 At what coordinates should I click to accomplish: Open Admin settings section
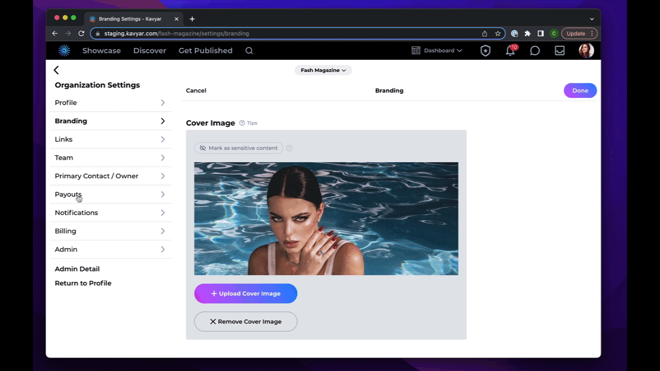pyautogui.click(x=110, y=249)
